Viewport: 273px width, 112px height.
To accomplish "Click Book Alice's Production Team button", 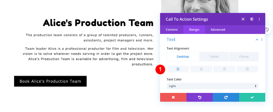I will click(x=50, y=81).
